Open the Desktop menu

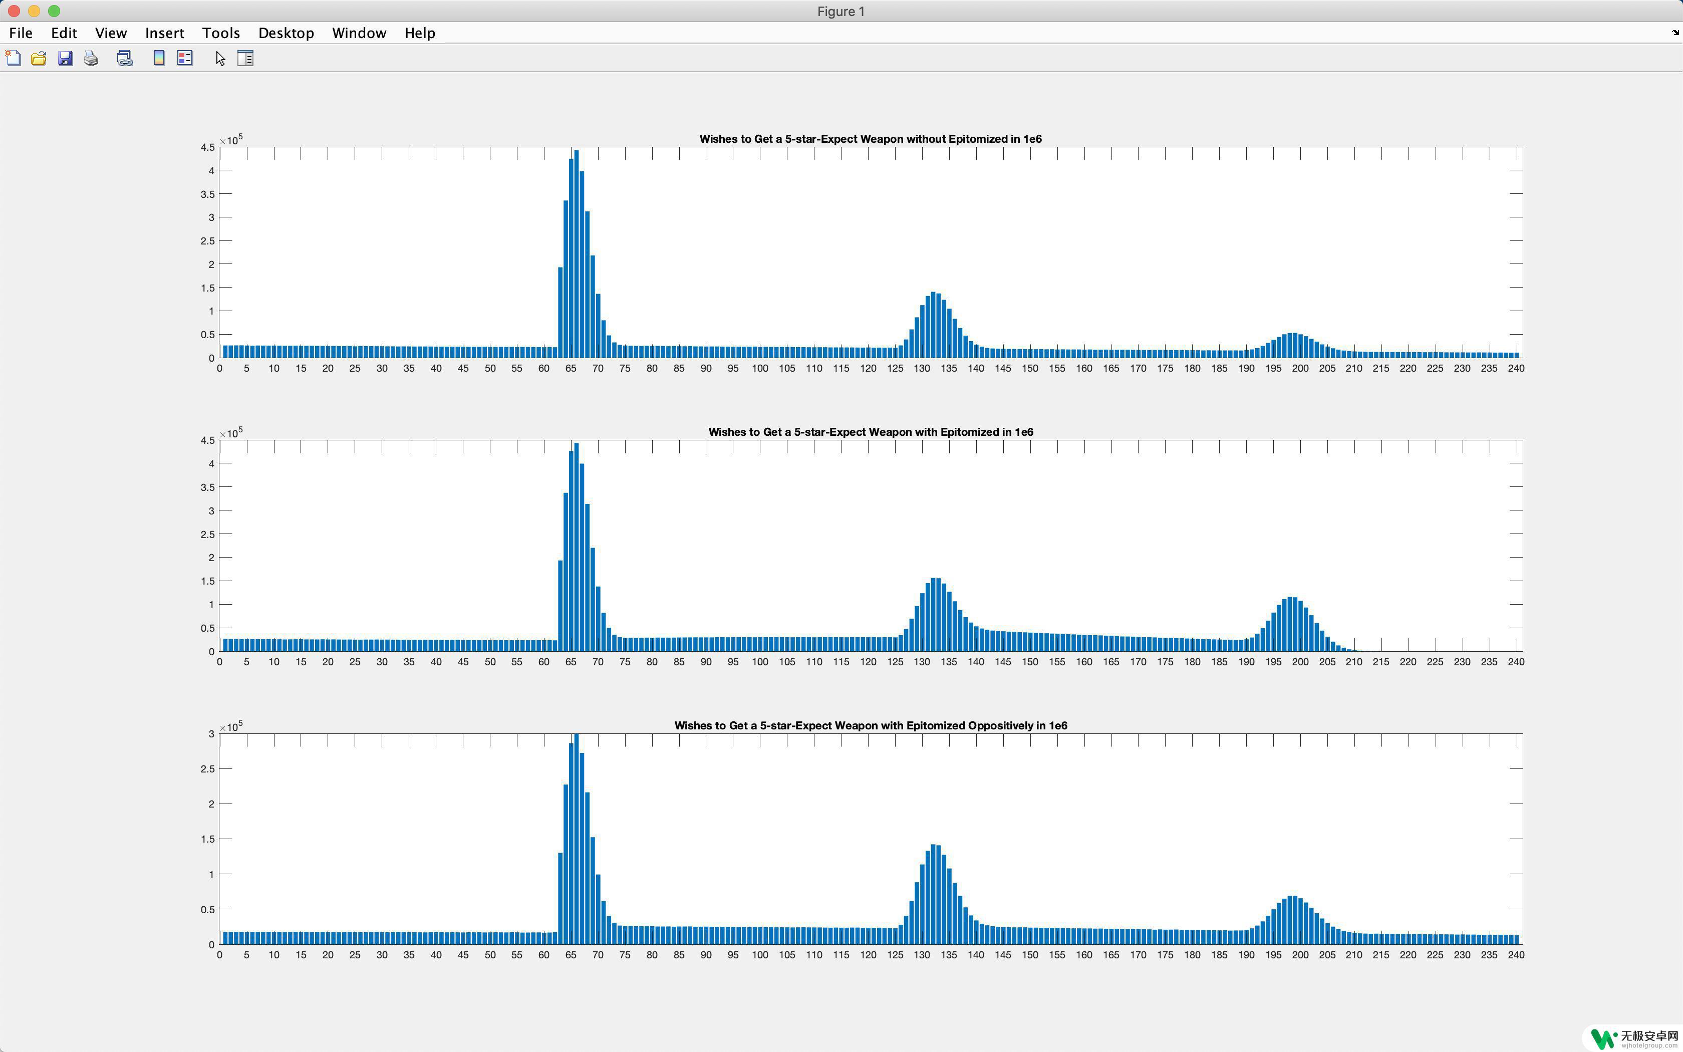pyautogui.click(x=287, y=33)
